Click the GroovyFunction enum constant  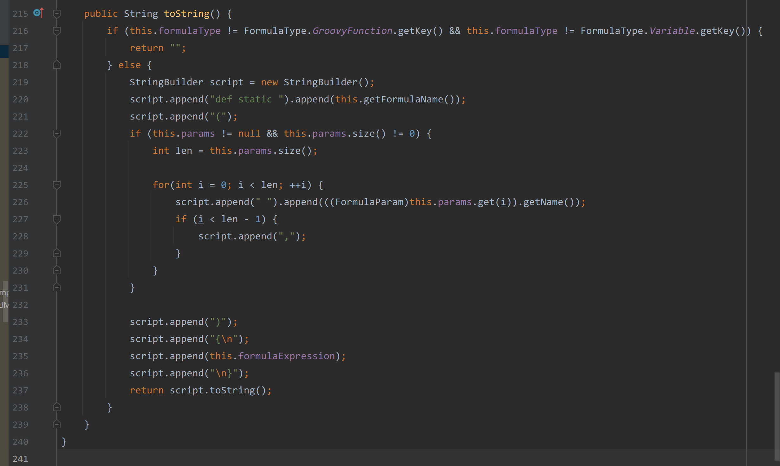[352, 31]
